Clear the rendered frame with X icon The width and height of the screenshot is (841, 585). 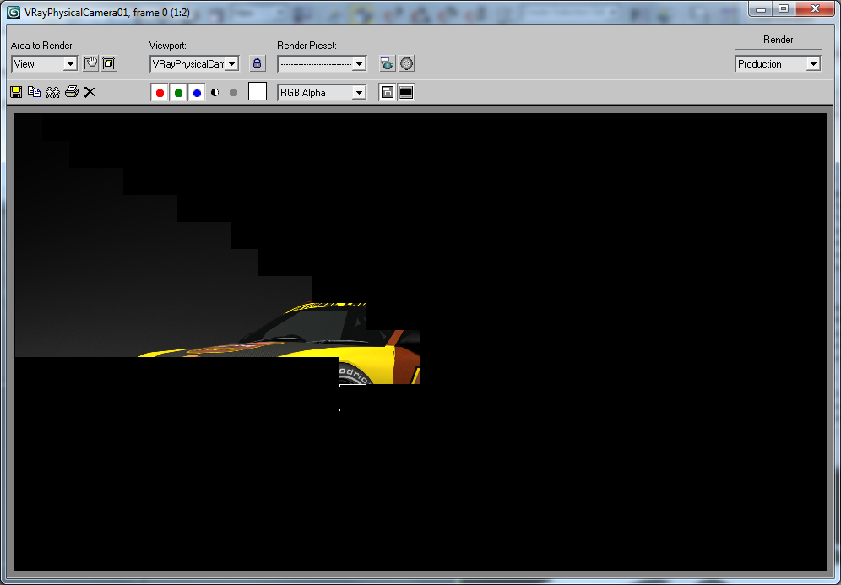[90, 92]
